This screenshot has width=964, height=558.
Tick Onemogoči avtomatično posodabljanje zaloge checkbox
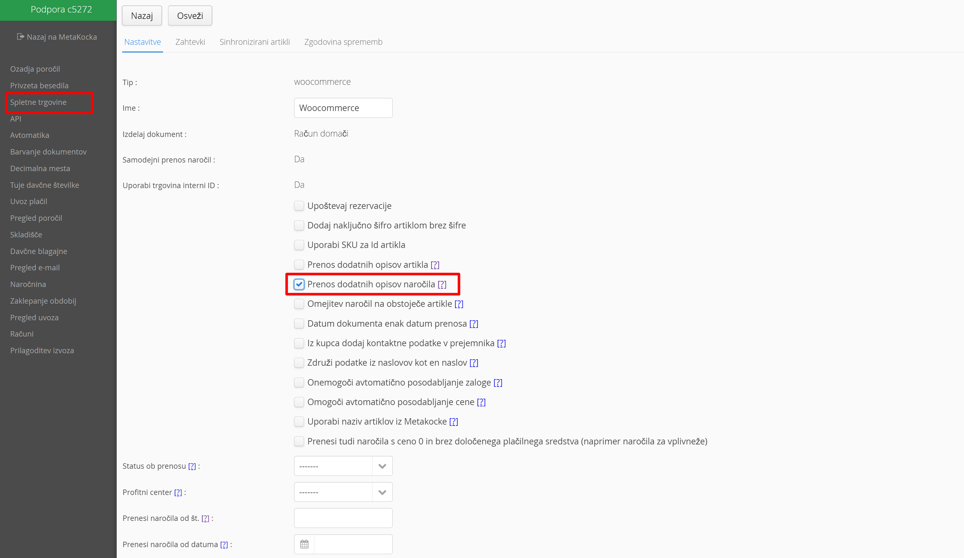click(299, 382)
